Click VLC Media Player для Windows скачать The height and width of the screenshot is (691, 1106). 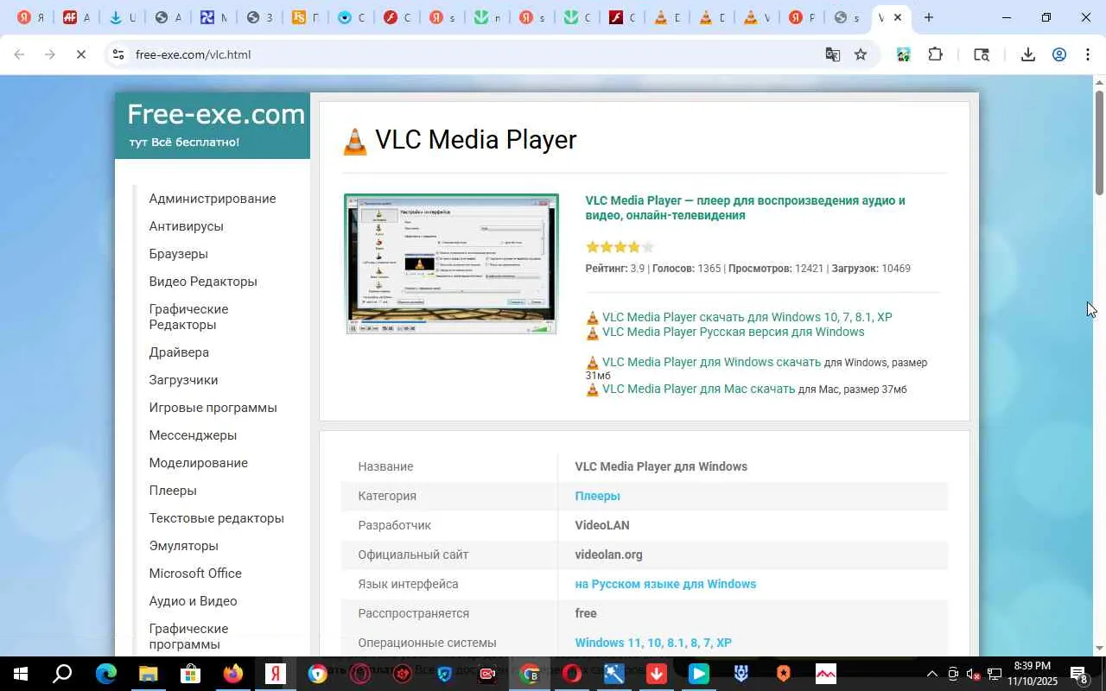711,362
